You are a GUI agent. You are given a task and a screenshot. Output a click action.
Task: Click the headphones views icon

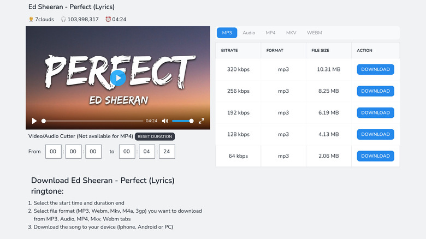tap(63, 19)
